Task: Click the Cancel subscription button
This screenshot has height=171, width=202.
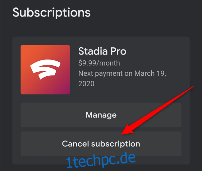Action: 101,144
